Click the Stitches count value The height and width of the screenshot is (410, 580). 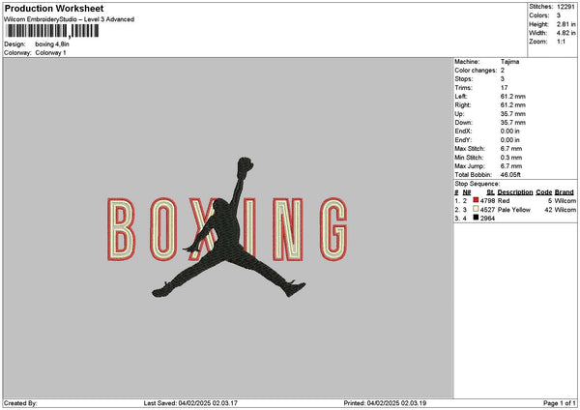[x=565, y=7]
